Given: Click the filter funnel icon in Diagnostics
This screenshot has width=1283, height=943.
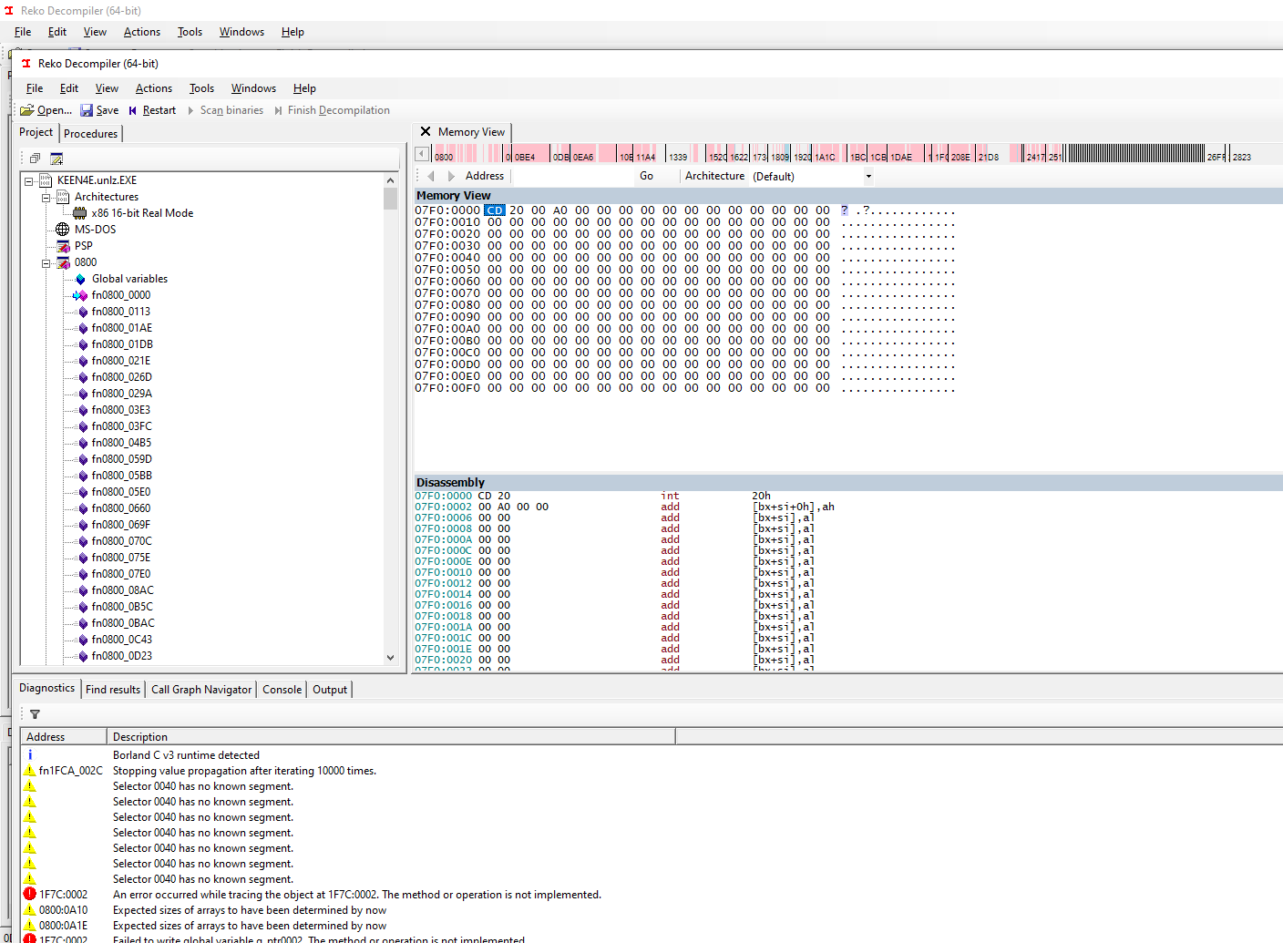Looking at the screenshot, I should [x=35, y=713].
